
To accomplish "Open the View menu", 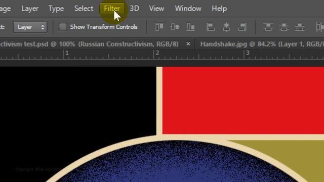I will tap(156, 9).
